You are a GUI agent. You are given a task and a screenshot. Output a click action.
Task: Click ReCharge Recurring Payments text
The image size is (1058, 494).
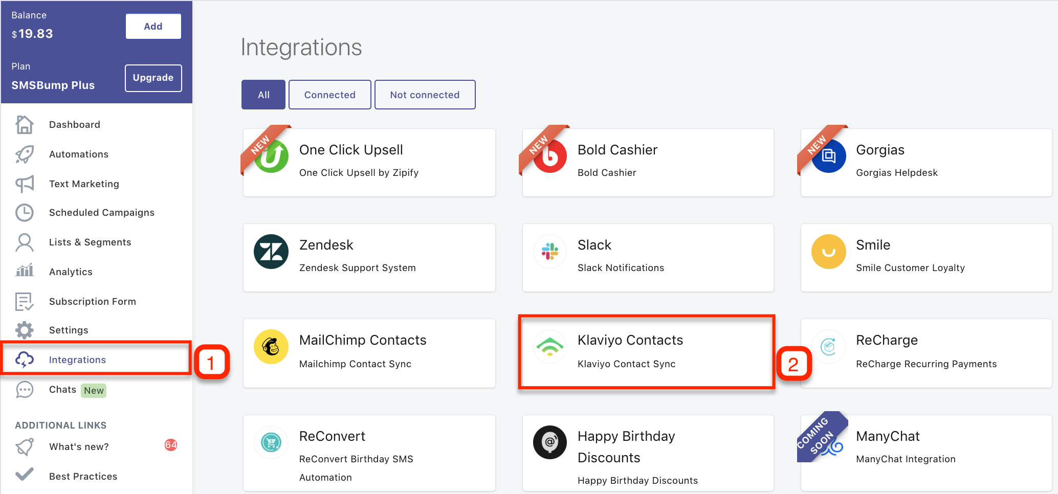click(x=926, y=364)
